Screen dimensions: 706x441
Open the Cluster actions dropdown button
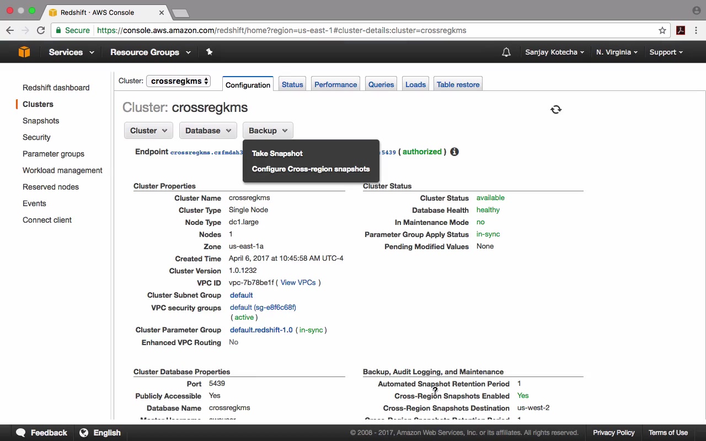tap(149, 131)
